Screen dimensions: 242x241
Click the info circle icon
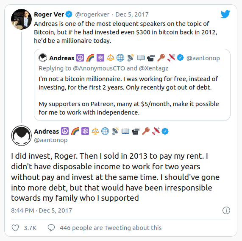pos(226,210)
